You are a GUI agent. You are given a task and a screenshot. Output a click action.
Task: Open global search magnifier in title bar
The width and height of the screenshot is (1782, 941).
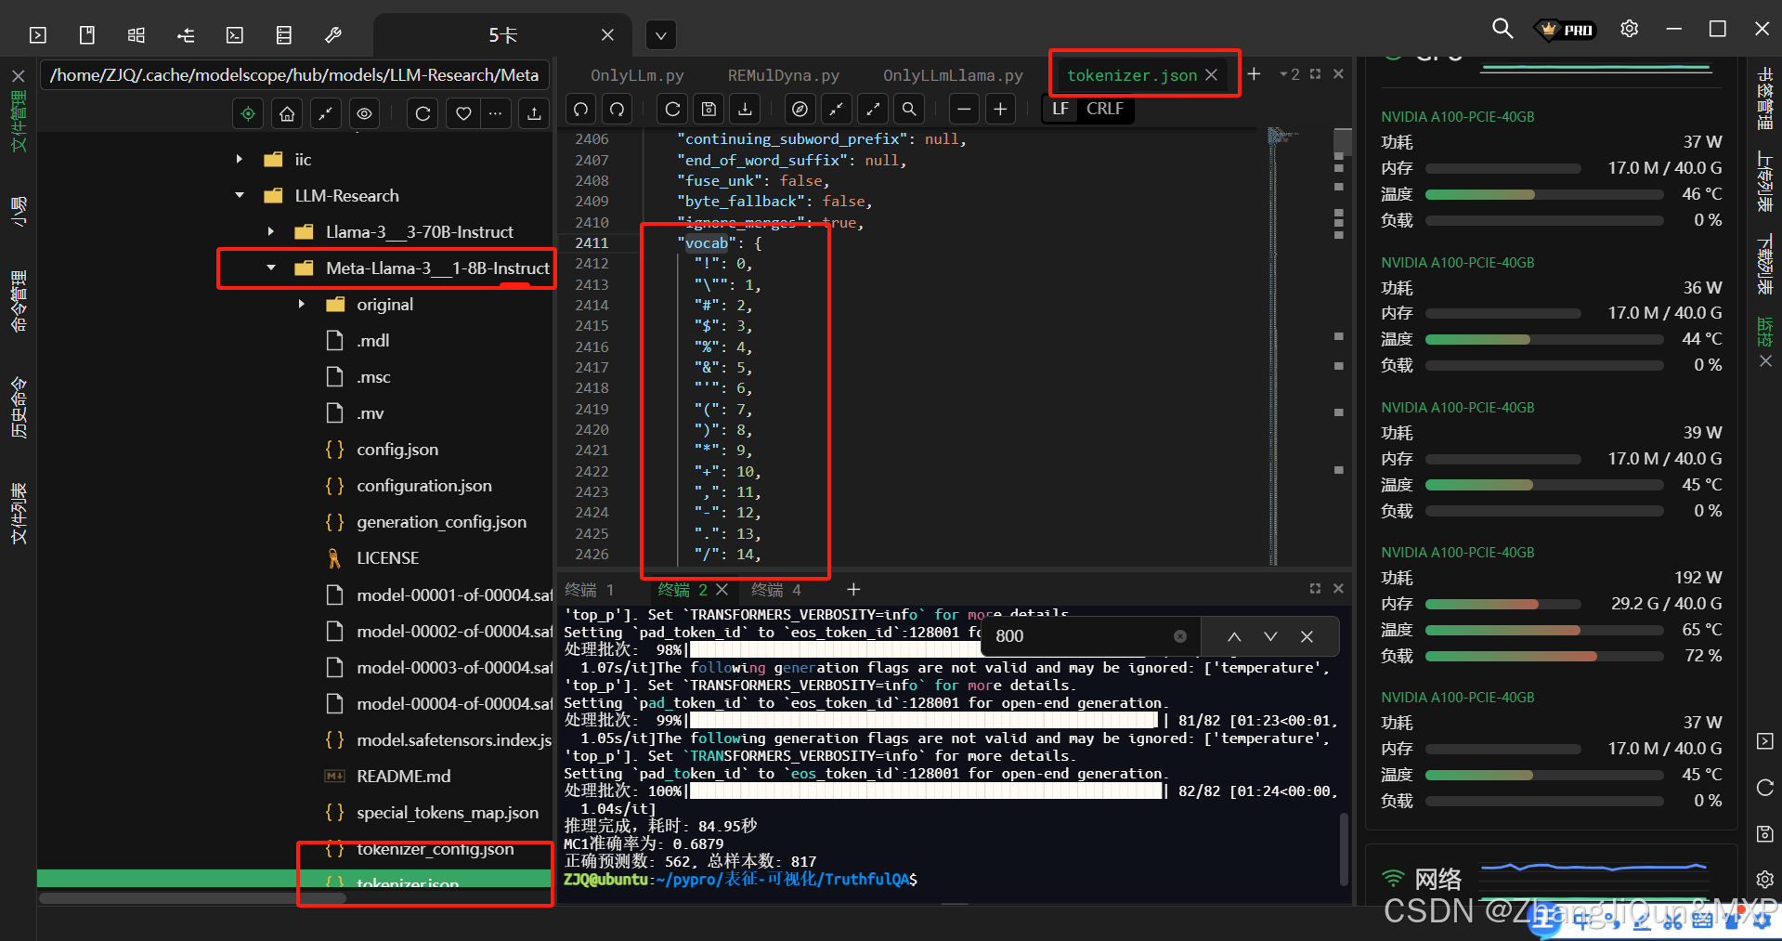[1502, 29]
